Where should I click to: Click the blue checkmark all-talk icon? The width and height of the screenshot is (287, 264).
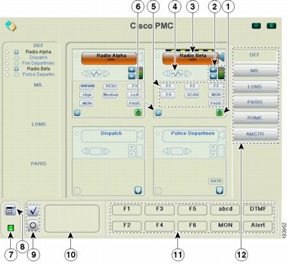tap(33, 211)
